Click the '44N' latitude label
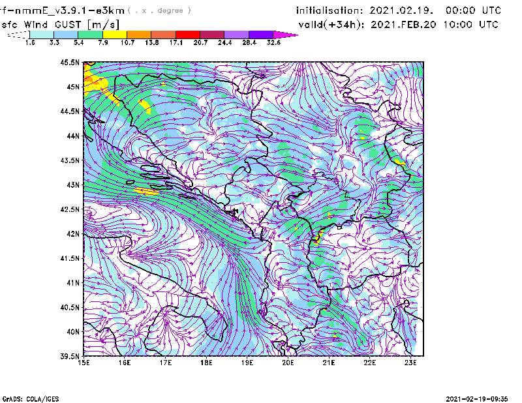The height and width of the screenshot is (403, 522). tap(73, 136)
